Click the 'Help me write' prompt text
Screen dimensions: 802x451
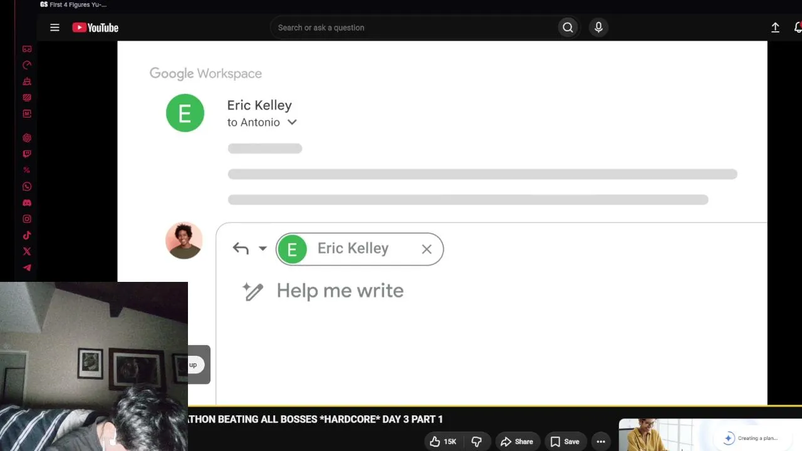[340, 291]
